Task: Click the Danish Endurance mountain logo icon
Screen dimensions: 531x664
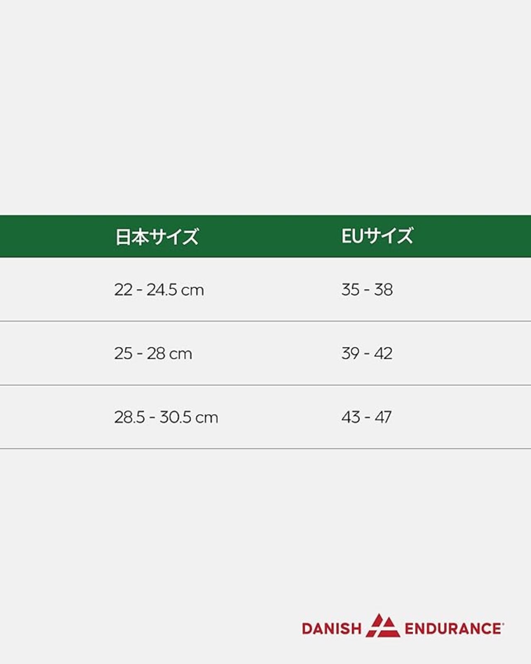Action: tap(383, 626)
